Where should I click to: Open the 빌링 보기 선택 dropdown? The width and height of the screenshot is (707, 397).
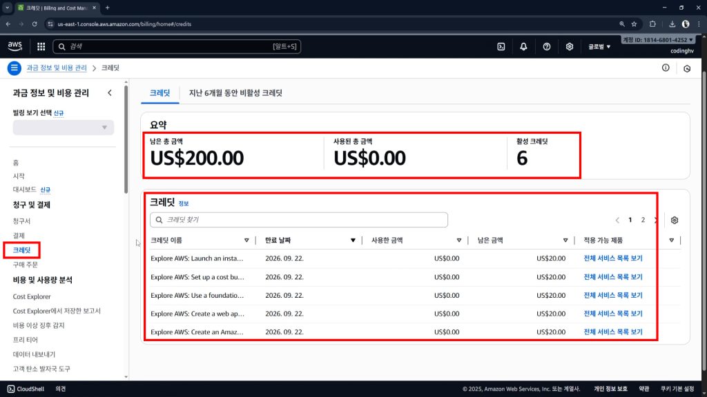[63, 128]
